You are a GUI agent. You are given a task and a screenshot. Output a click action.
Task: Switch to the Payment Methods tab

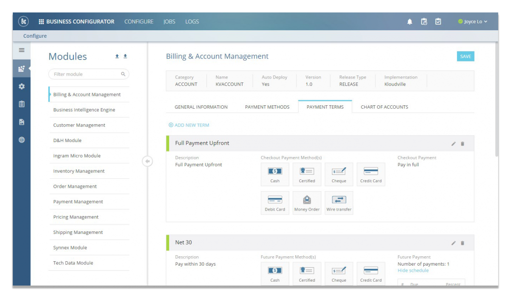click(x=267, y=107)
